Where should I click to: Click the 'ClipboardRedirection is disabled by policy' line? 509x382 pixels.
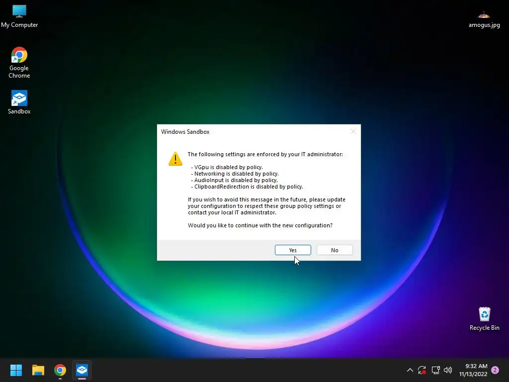click(247, 187)
